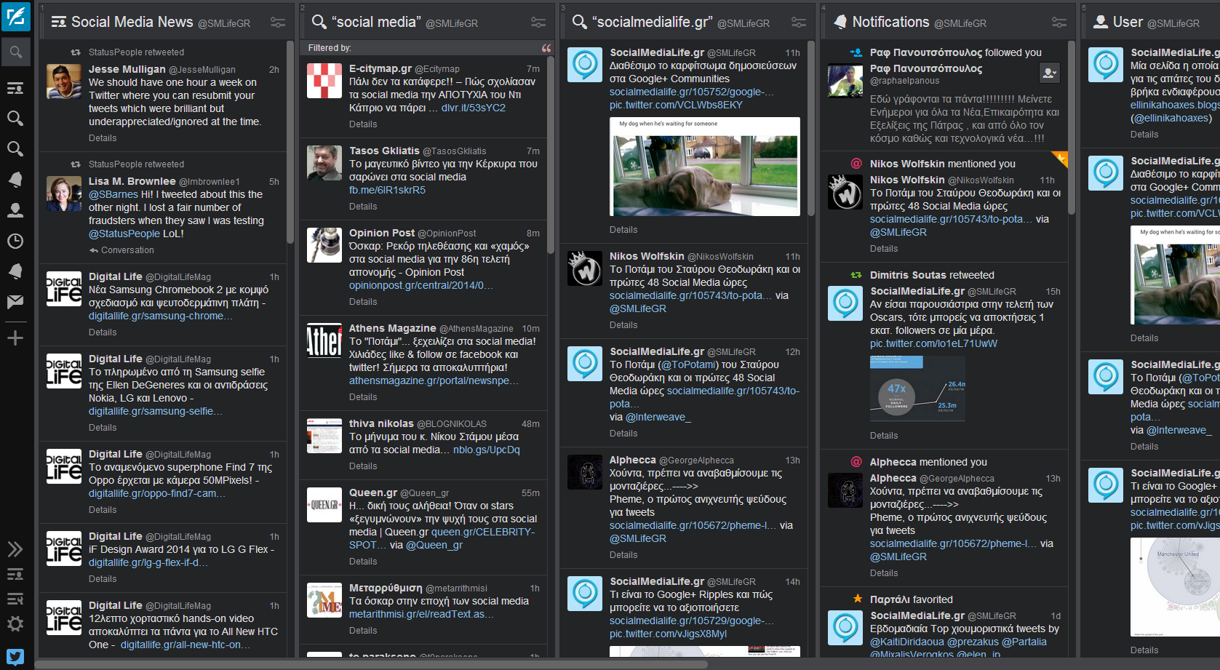Viewport: 1220px width, 670px height.
Task: Click the magnifier icon in "socialmedialife.gr" header
Action: point(579,22)
